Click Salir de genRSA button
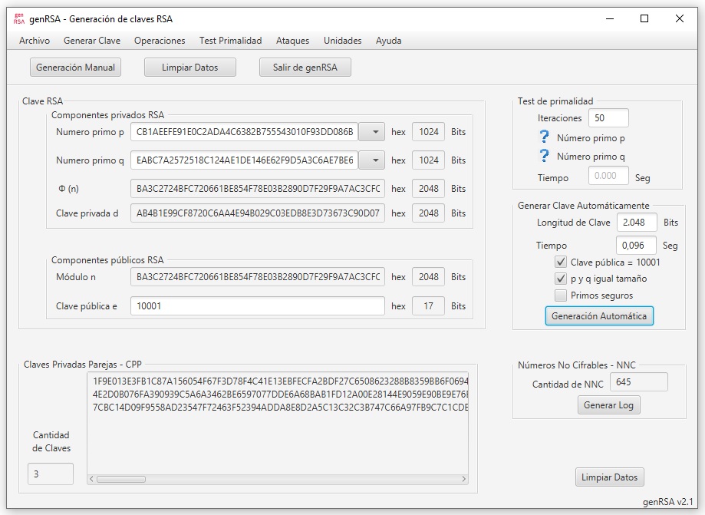 305,68
